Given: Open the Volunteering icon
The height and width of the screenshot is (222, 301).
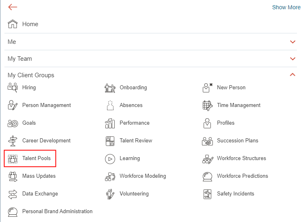Looking at the screenshot, I should point(110,194).
